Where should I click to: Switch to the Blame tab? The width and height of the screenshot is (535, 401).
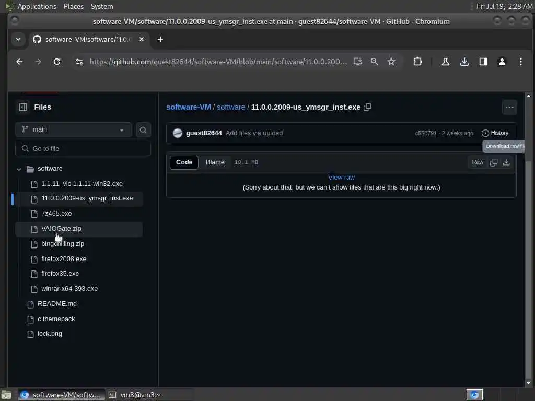[215, 162]
